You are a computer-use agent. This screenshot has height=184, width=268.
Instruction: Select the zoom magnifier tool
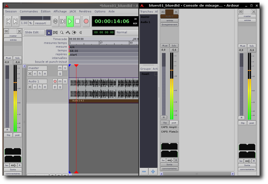[62, 32]
